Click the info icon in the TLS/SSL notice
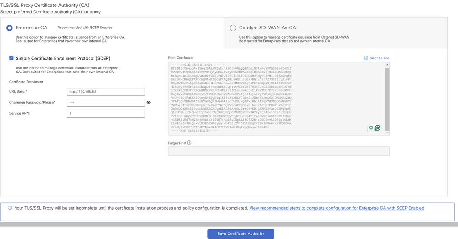This screenshot has height=239, width=458. coord(10,208)
